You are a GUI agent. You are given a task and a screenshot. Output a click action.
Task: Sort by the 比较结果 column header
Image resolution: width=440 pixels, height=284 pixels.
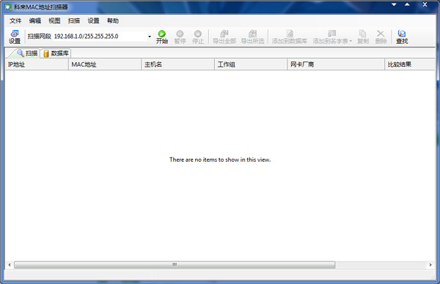coord(410,64)
